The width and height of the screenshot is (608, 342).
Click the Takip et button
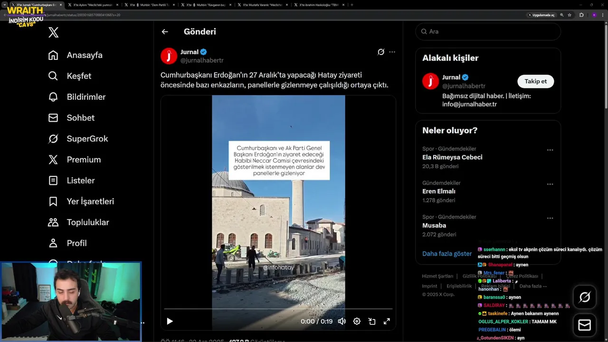(535, 81)
